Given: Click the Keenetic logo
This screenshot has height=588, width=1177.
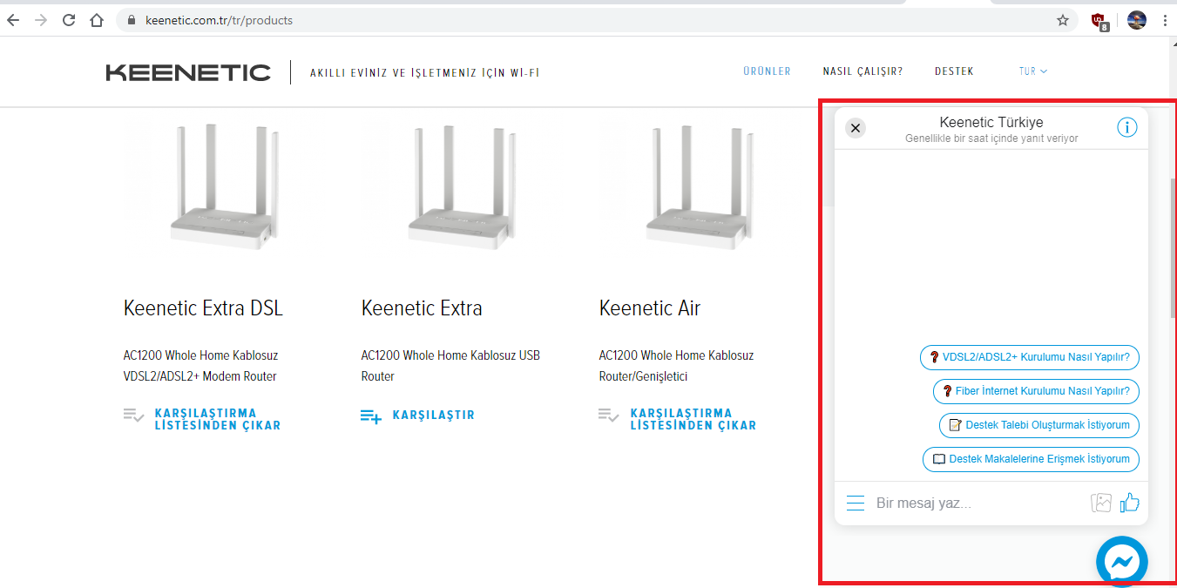Looking at the screenshot, I should pyautogui.click(x=188, y=72).
